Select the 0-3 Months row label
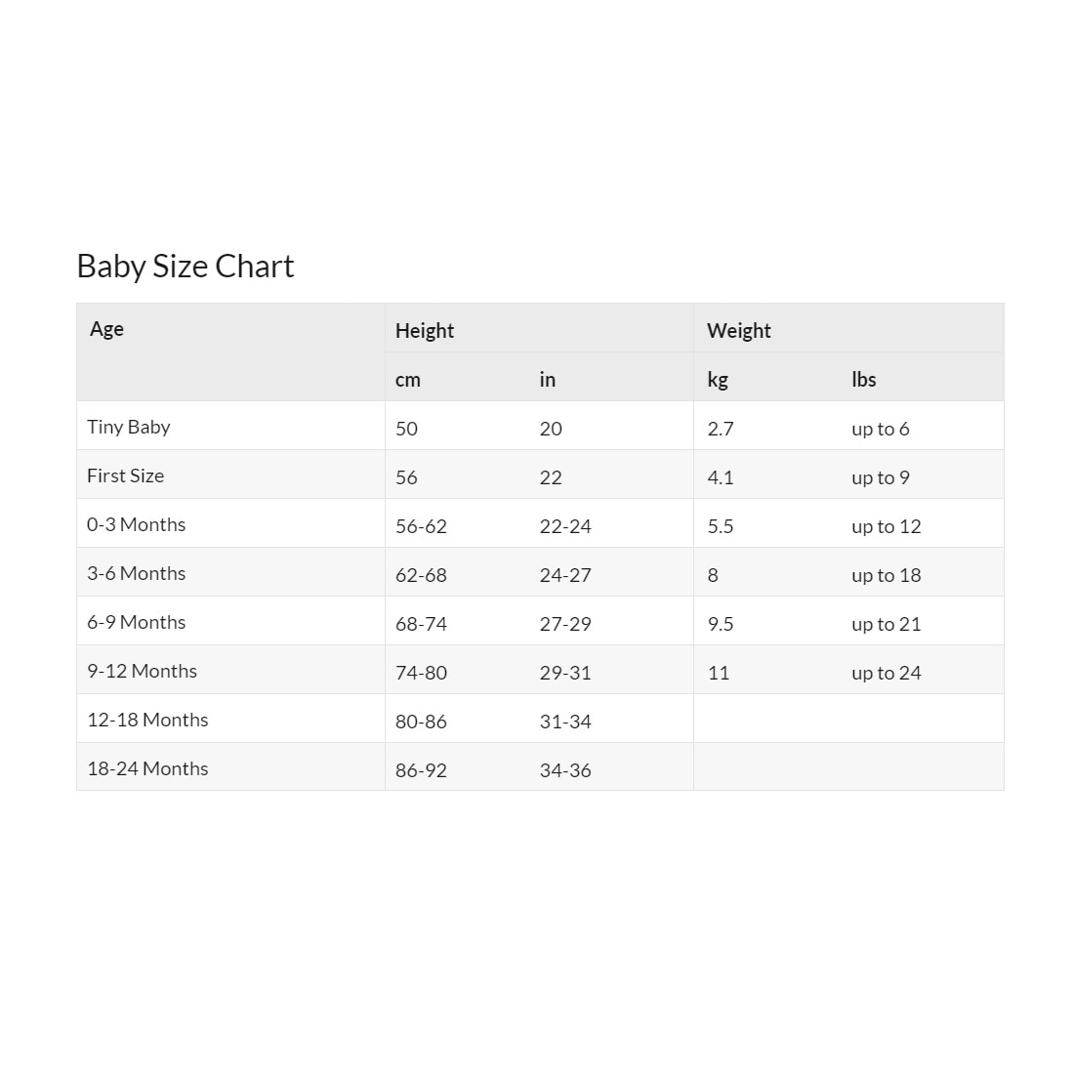1074x1074 pixels. coord(137,524)
